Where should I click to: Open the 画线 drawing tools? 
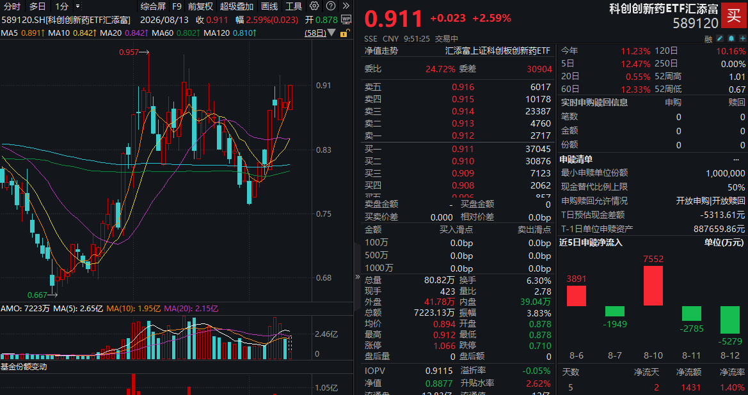(269, 6)
